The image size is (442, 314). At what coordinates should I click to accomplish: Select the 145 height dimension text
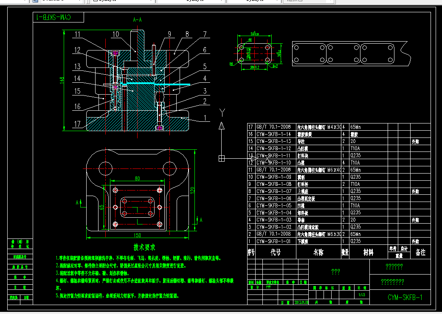point(62,80)
